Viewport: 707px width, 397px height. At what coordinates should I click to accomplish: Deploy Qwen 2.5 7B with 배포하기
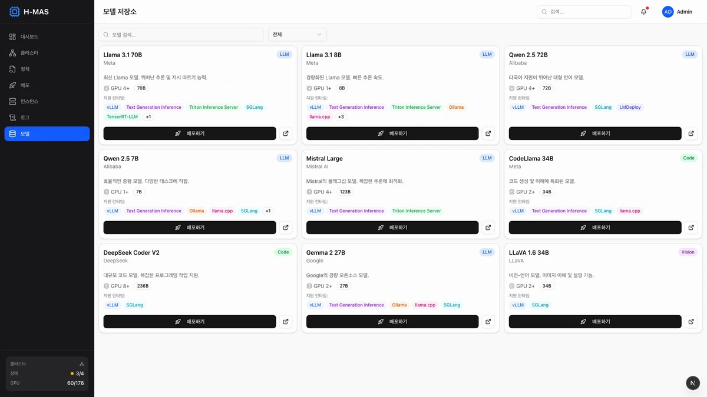[x=190, y=228]
